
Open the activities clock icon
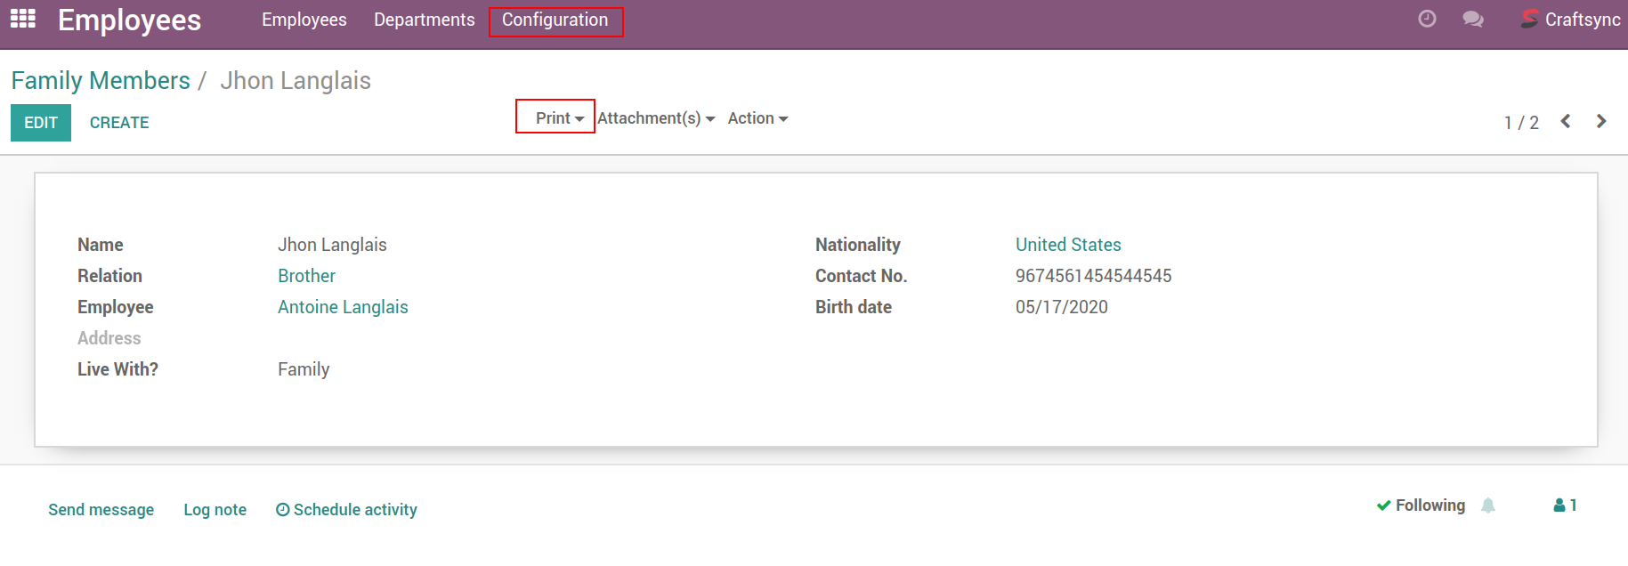1427,19
